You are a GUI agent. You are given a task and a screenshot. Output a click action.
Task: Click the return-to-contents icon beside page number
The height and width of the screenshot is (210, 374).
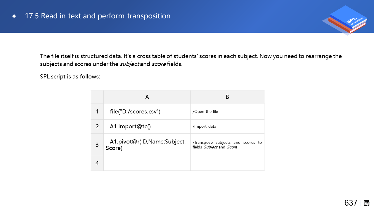[x=367, y=203]
